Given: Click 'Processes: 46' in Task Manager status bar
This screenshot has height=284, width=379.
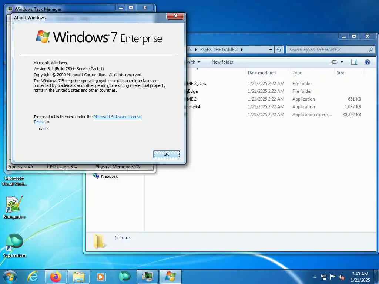Looking at the screenshot, I should tap(20, 167).
